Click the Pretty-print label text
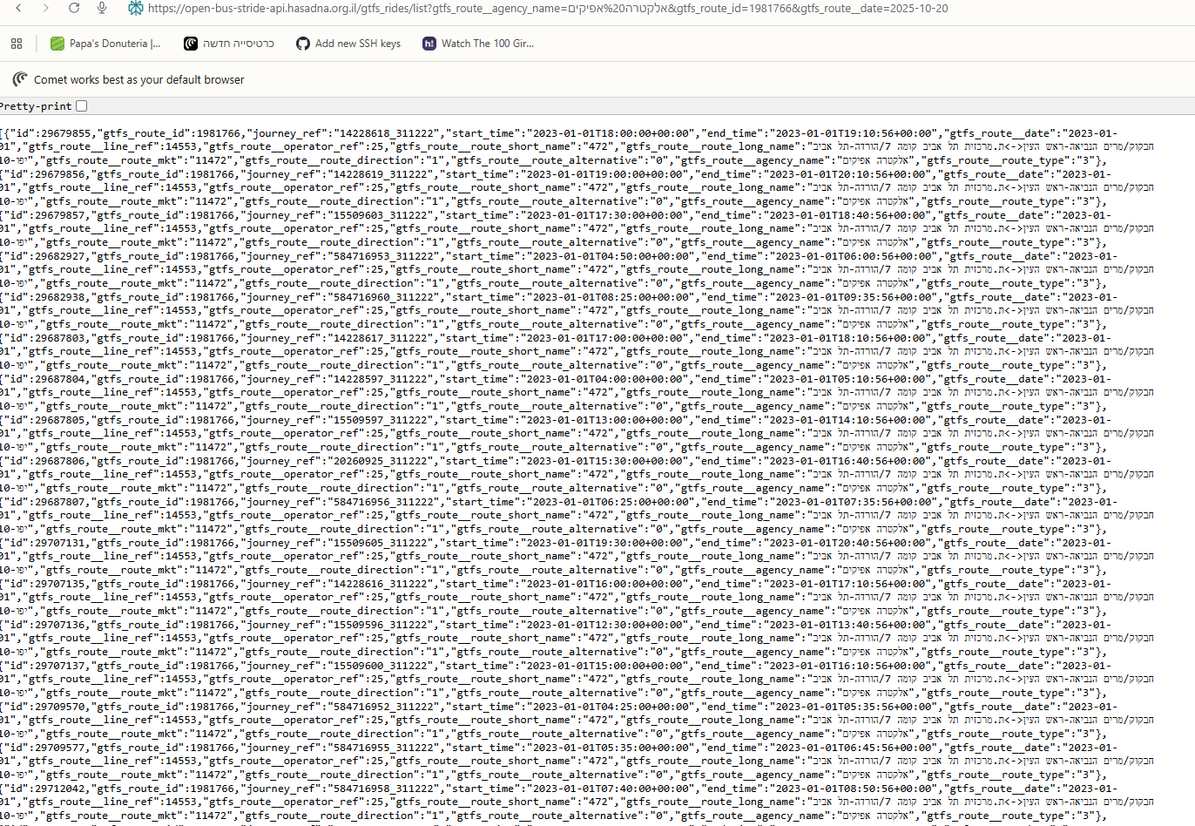 click(x=36, y=106)
